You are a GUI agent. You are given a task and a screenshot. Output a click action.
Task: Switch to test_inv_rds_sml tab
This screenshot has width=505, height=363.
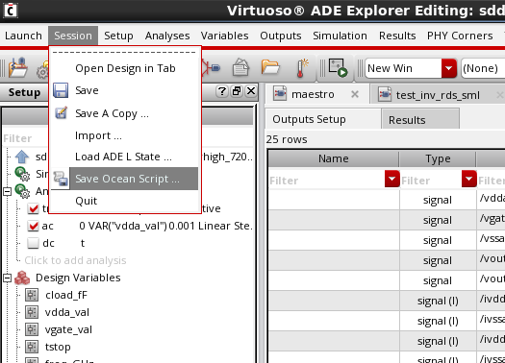click(x=438, y=95)
